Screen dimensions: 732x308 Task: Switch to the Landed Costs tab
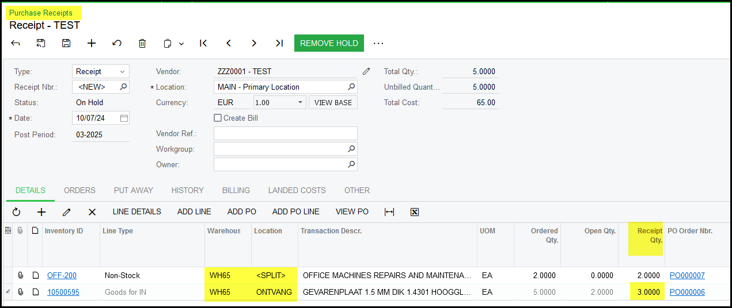click(297, 190)
